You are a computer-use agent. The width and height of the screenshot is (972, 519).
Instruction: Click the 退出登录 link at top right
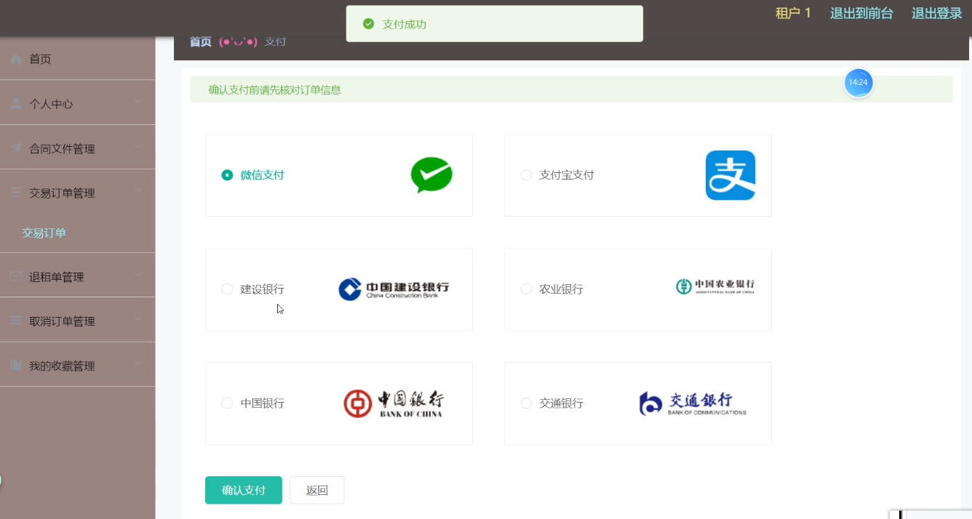click(x=936, y=13)
